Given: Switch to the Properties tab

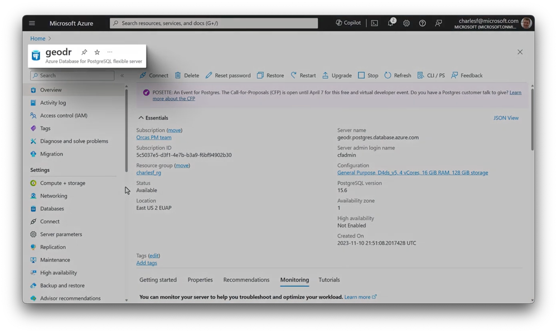Looking at the screenshot, I should coord(200,279).
